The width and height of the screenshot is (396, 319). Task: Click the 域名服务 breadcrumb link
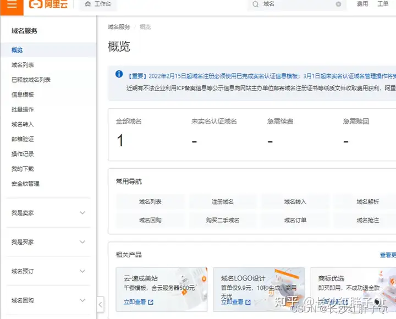pos(119,27)
